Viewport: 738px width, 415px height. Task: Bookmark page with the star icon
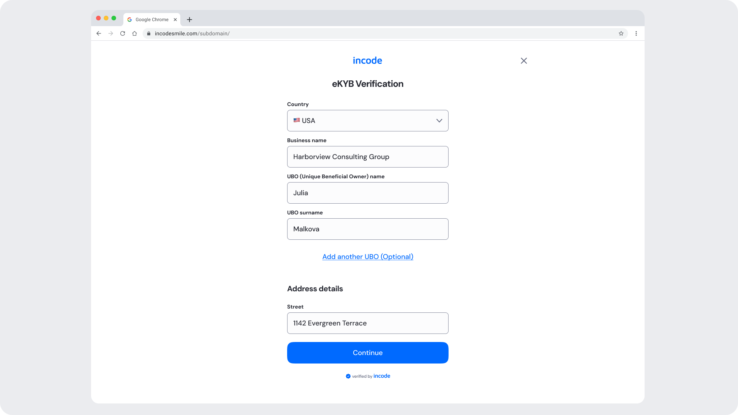(621, 33)
